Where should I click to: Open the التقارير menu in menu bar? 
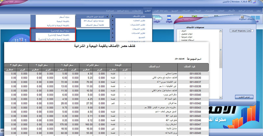pos(148,11)
